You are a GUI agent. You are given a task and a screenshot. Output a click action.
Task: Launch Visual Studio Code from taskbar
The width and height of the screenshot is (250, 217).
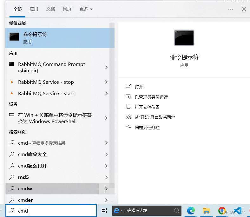(238, 210)
